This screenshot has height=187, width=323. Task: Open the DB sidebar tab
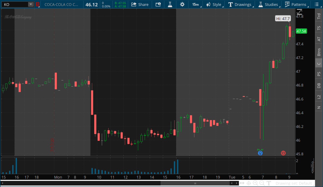click(x=319, y=85)
